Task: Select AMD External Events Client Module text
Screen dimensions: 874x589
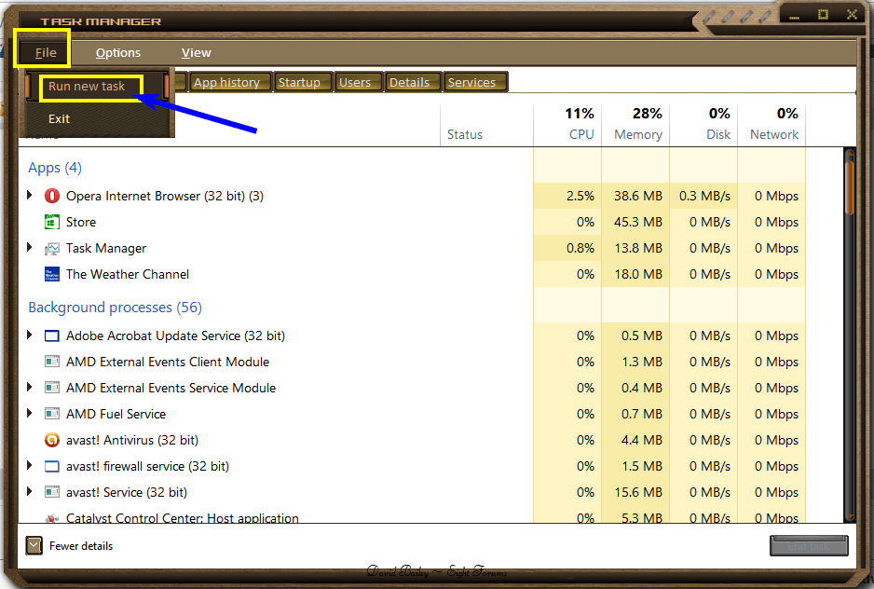Action: (x=168, y=362)
